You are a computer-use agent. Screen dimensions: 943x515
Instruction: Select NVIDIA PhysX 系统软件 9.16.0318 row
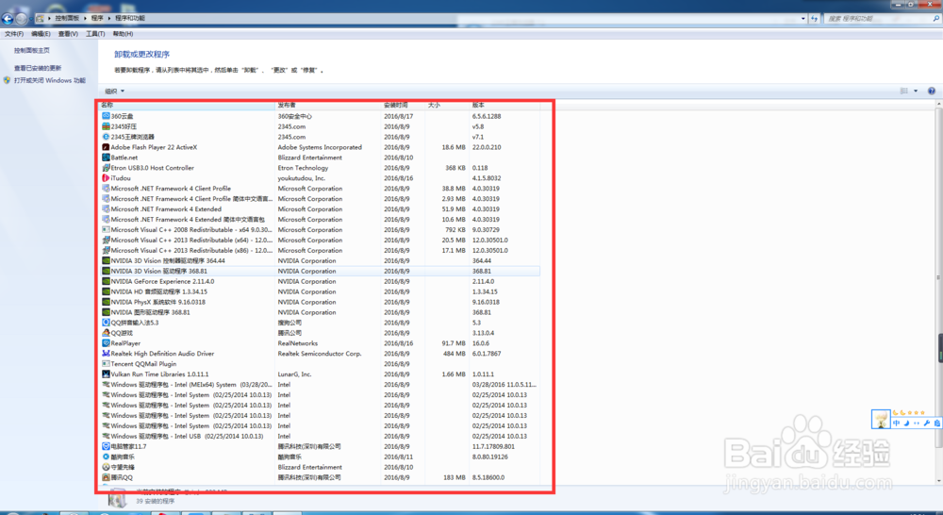(320, 302)
